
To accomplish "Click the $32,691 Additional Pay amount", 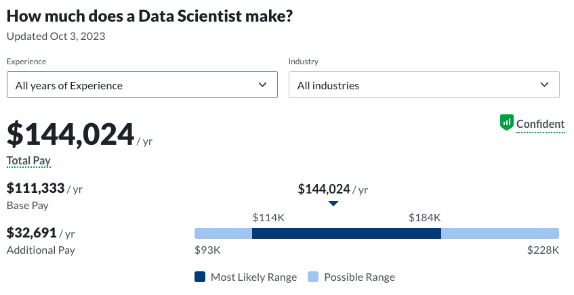I will click(x=32, y=233).
